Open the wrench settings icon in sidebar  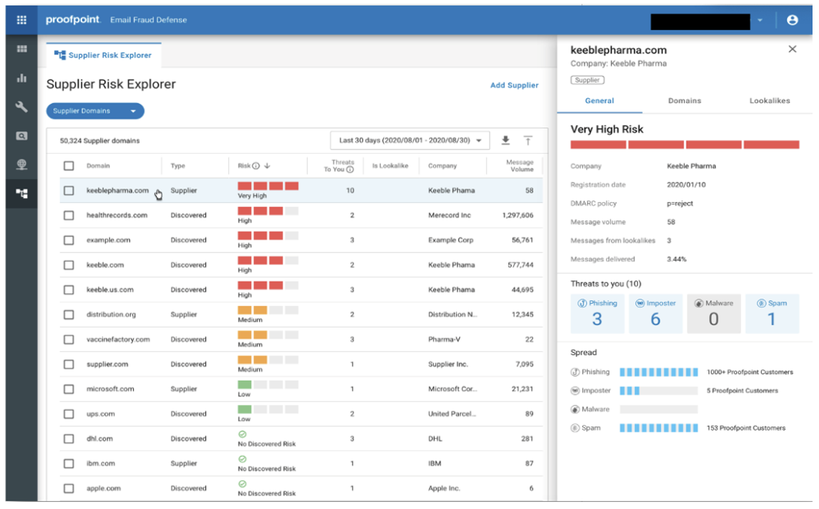pyautogui.click(x=21, y=107)
